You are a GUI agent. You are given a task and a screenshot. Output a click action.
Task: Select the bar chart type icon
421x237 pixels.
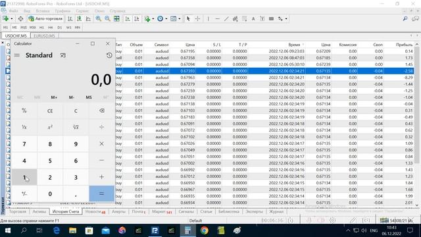[x=70, y=18]
